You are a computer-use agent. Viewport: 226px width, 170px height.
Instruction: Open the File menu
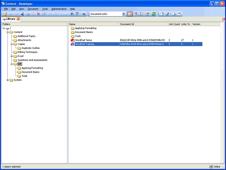(6, 9)
